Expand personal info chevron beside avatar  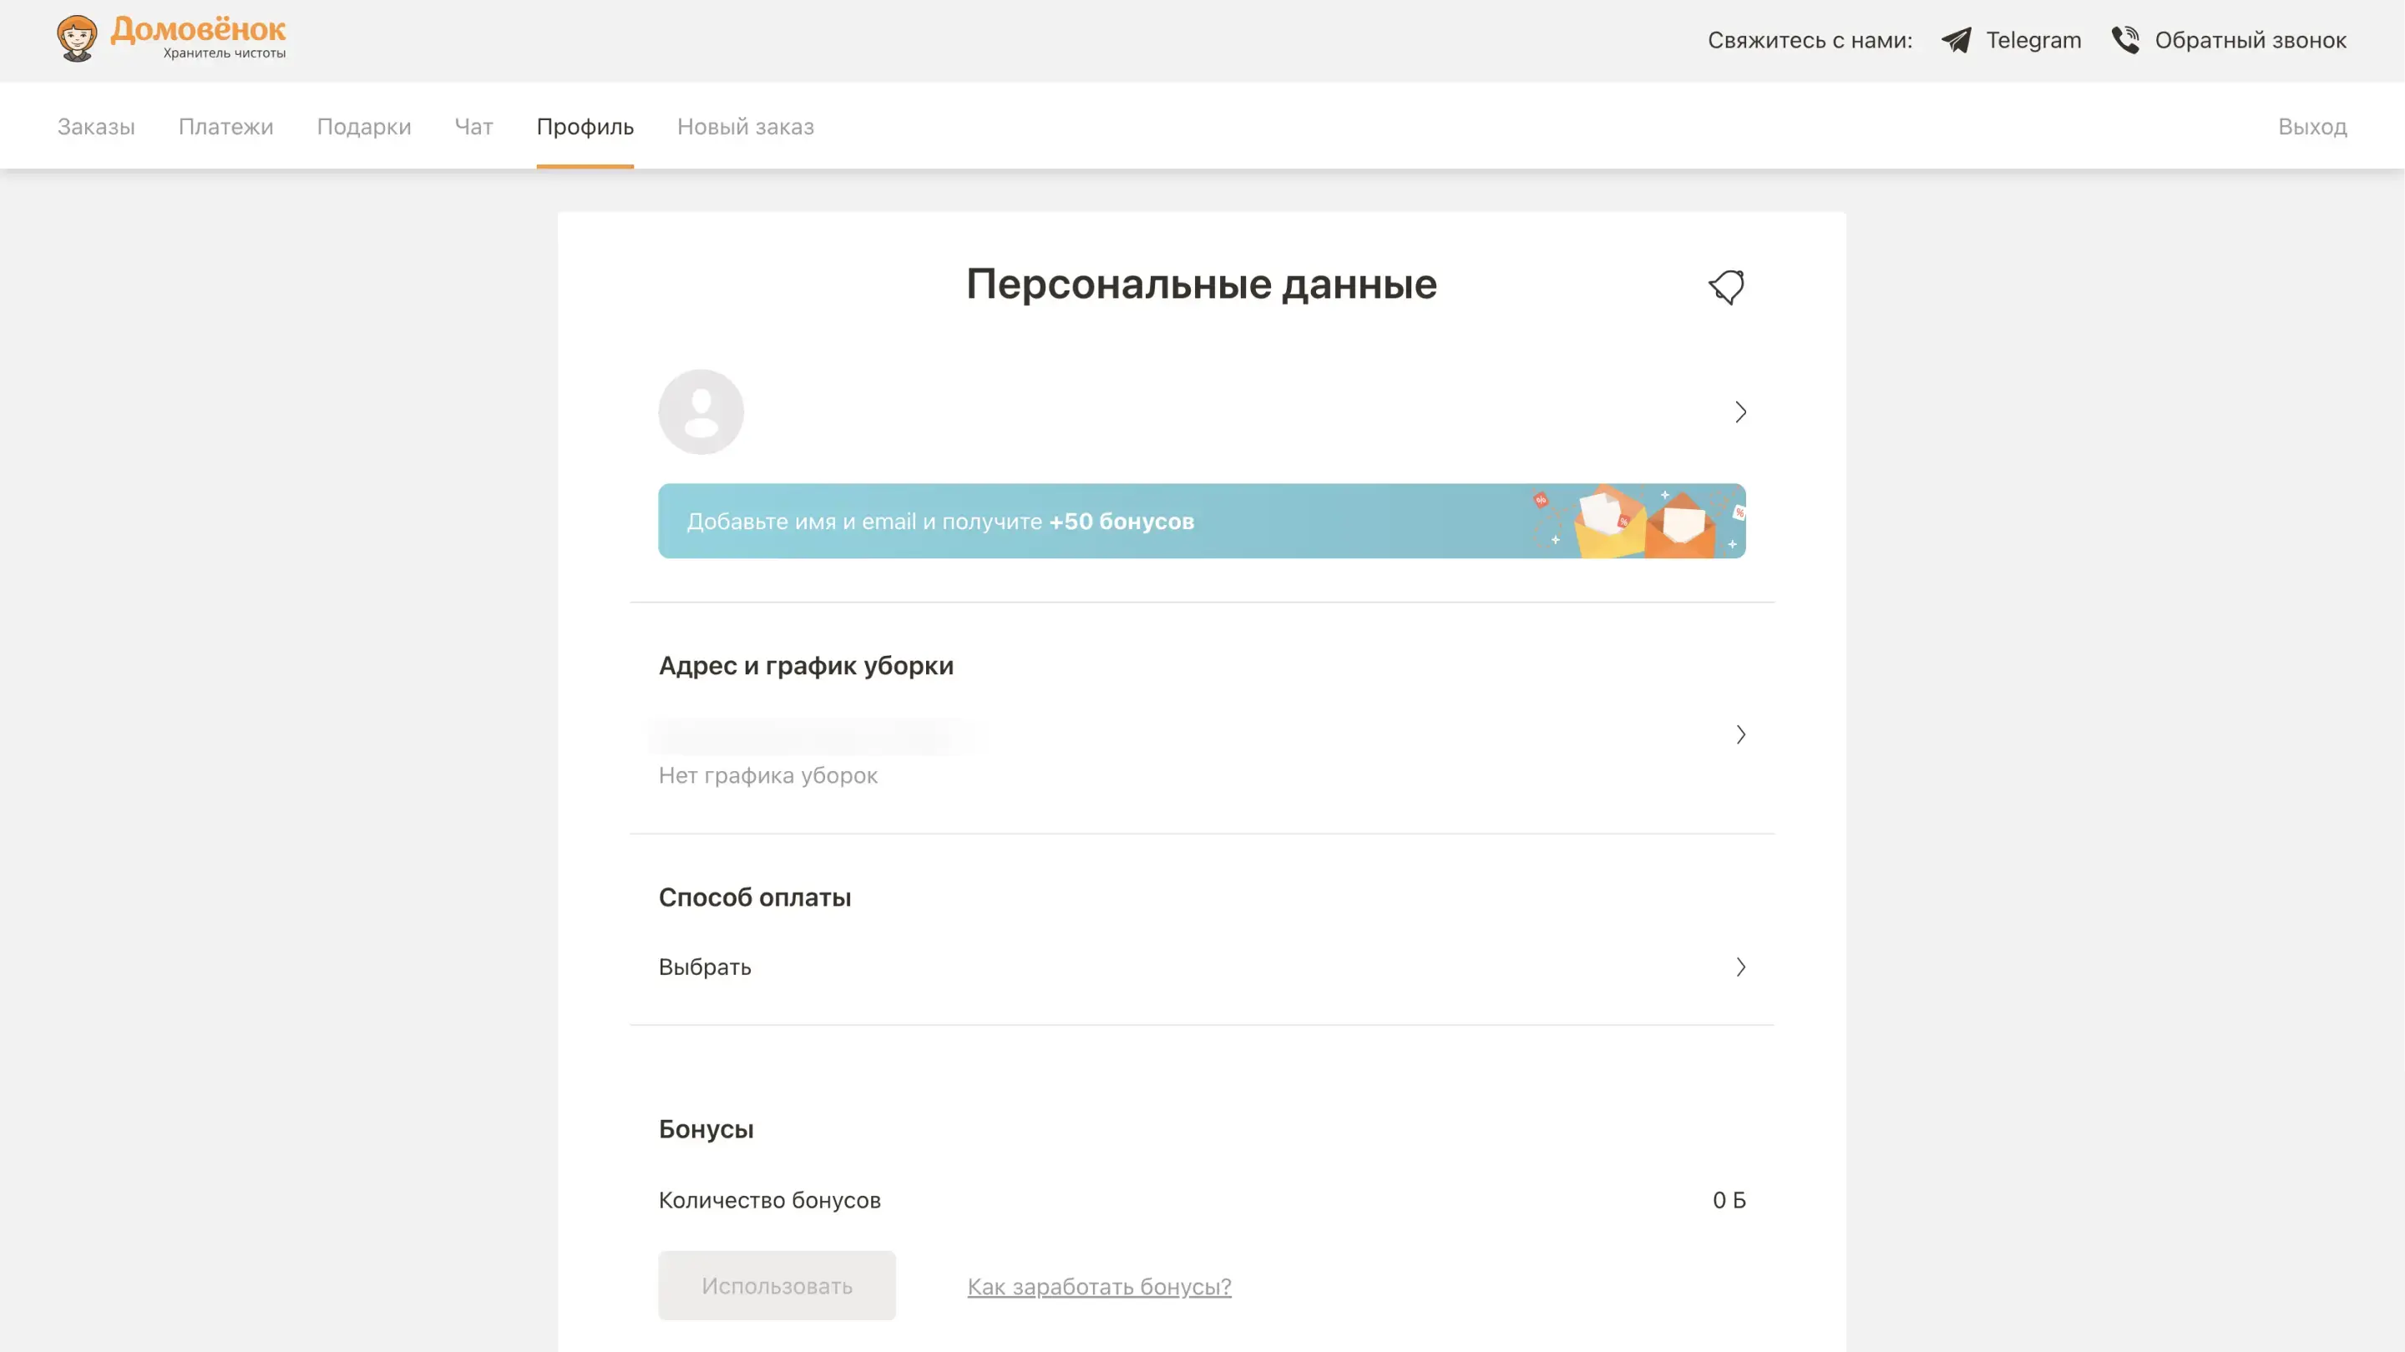point(1740,411)
